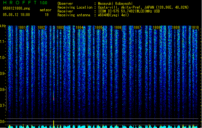Click the 1805 time marker
The width and height of the screenshot is (202, 128).
pos(99,28)
